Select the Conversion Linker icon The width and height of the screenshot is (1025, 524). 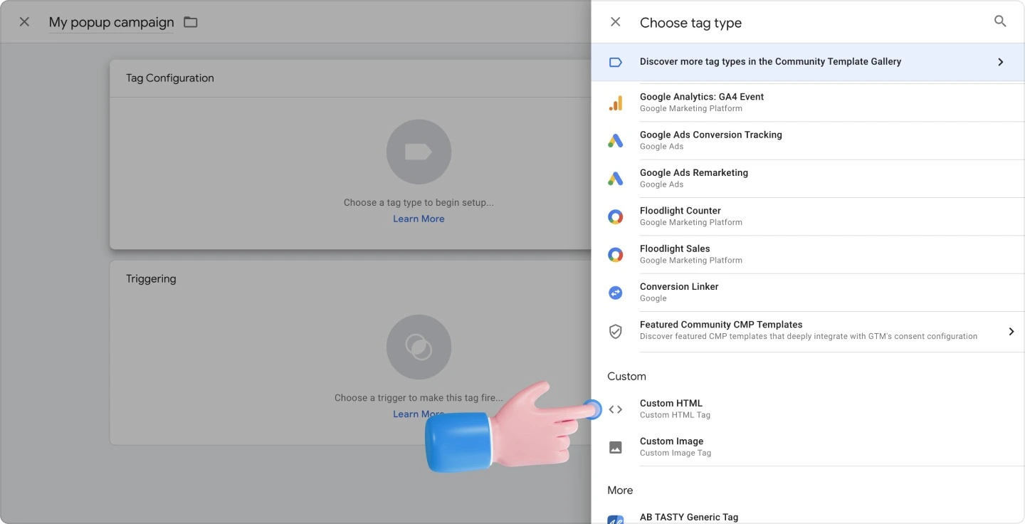(x=616, y=293)
